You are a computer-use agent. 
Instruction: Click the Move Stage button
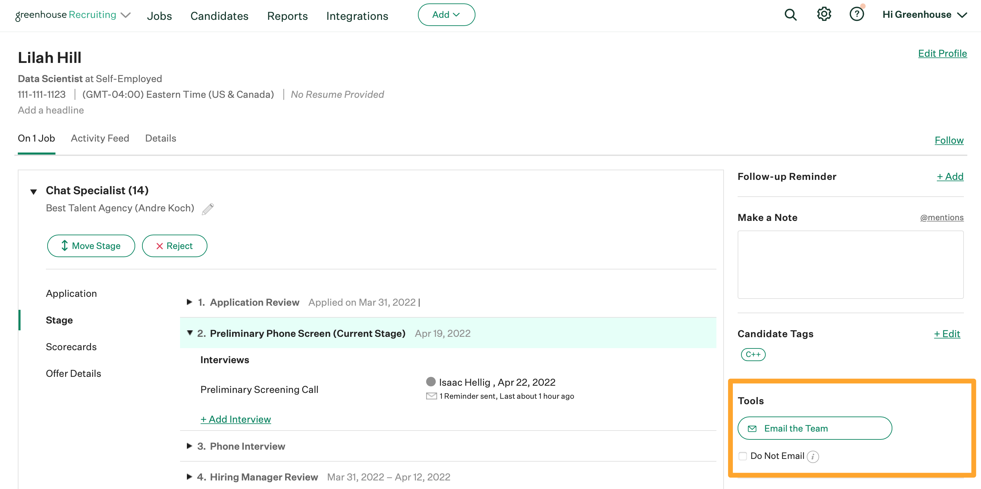(91, 246)
